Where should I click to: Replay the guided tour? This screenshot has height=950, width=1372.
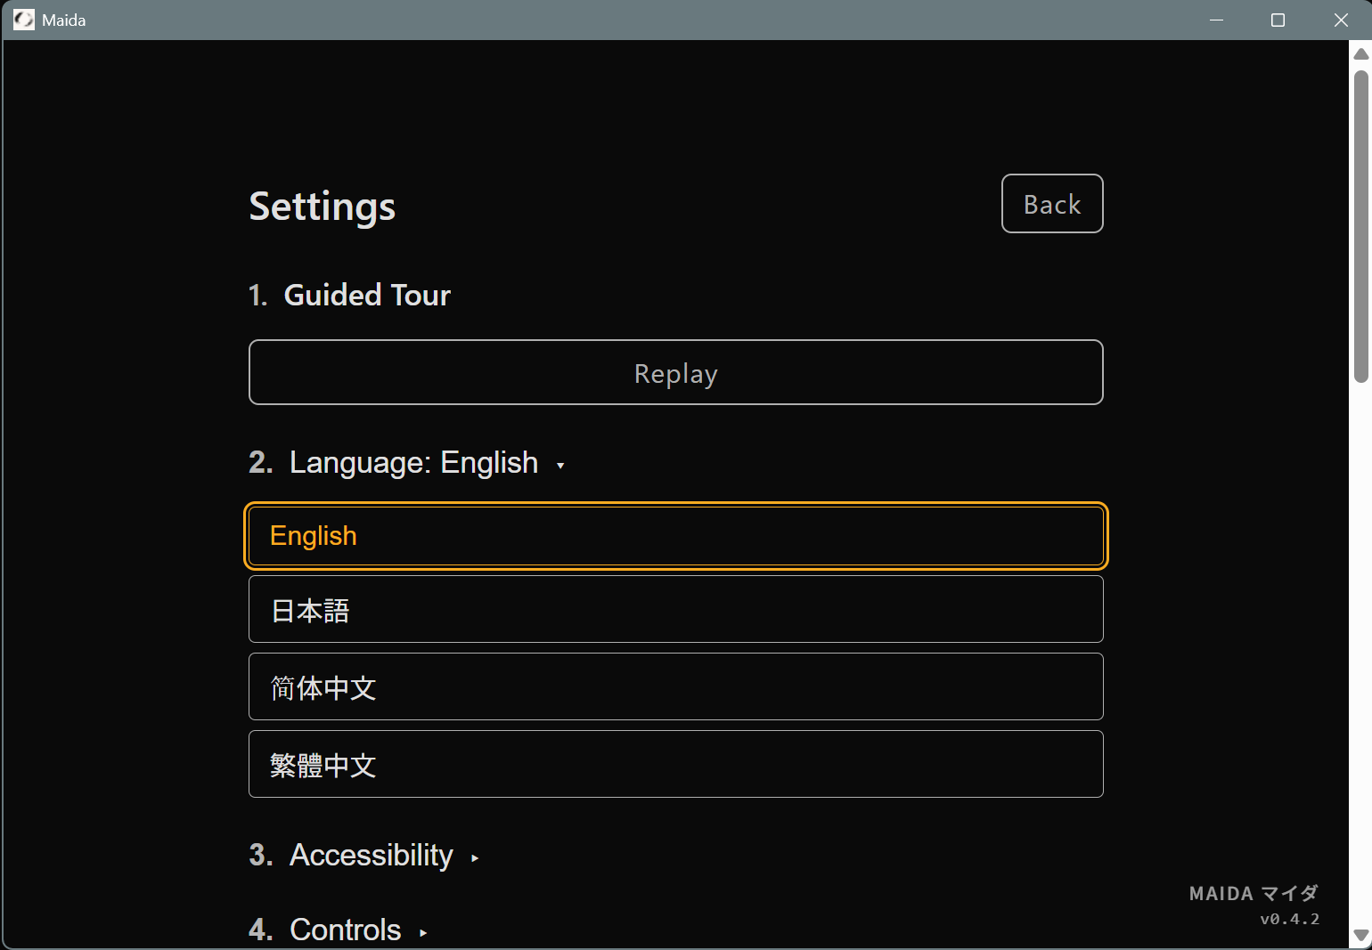(675, 372)
